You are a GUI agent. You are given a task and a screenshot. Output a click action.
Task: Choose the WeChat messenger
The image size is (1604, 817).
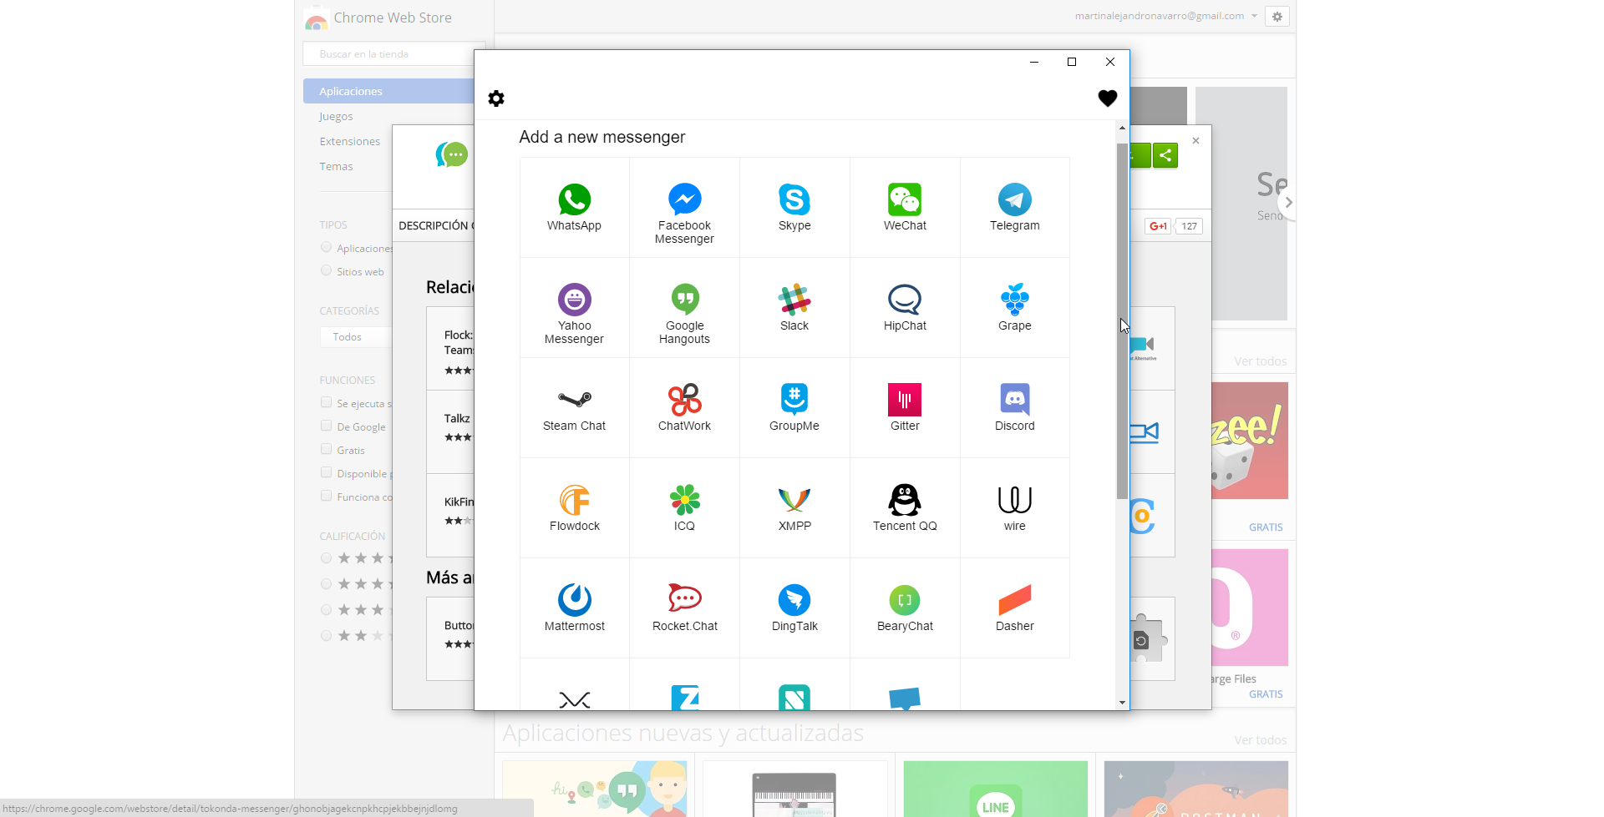click(905, 208)
